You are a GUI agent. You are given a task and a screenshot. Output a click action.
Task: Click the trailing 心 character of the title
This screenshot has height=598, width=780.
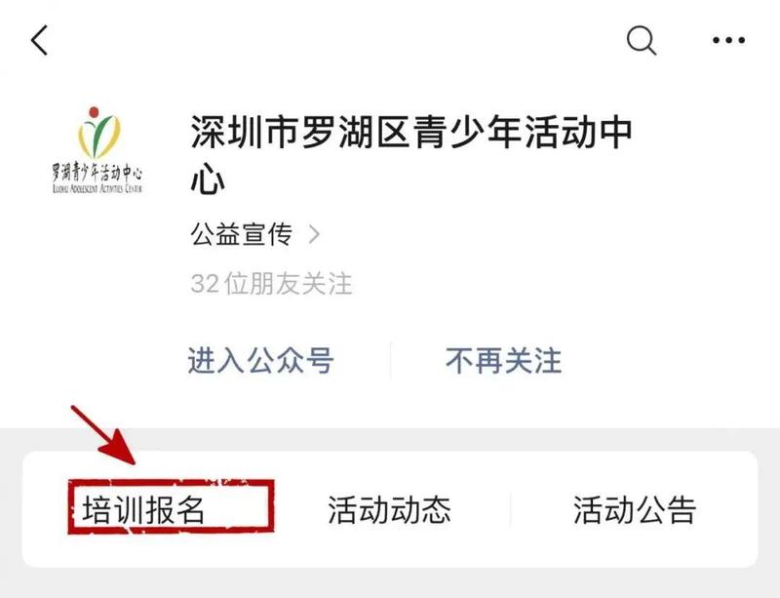pyautogui.click(x=208, y=178)
